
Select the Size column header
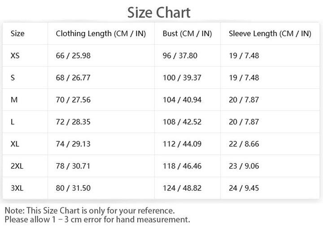coord(17,34)
